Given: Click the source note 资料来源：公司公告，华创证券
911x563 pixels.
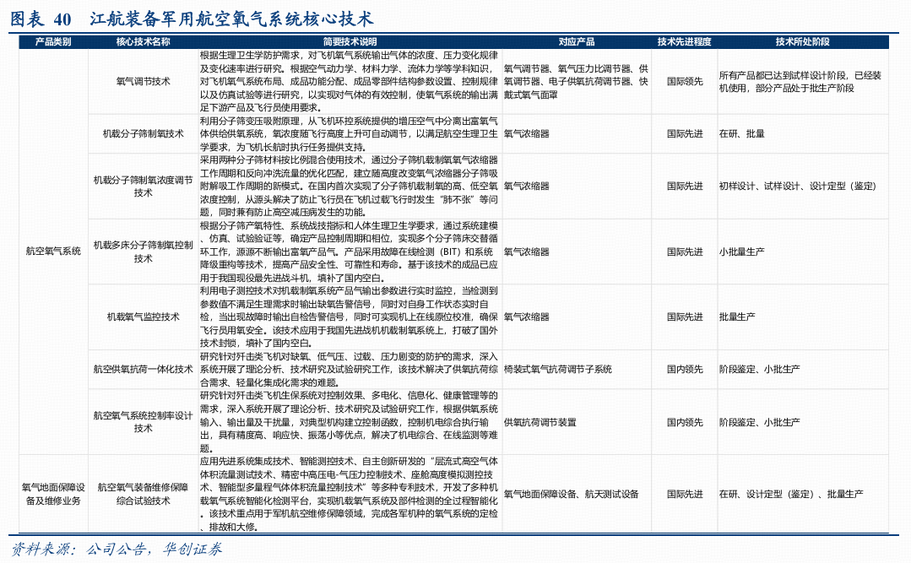Looking at the screenshot, I should tap(117, 549).
